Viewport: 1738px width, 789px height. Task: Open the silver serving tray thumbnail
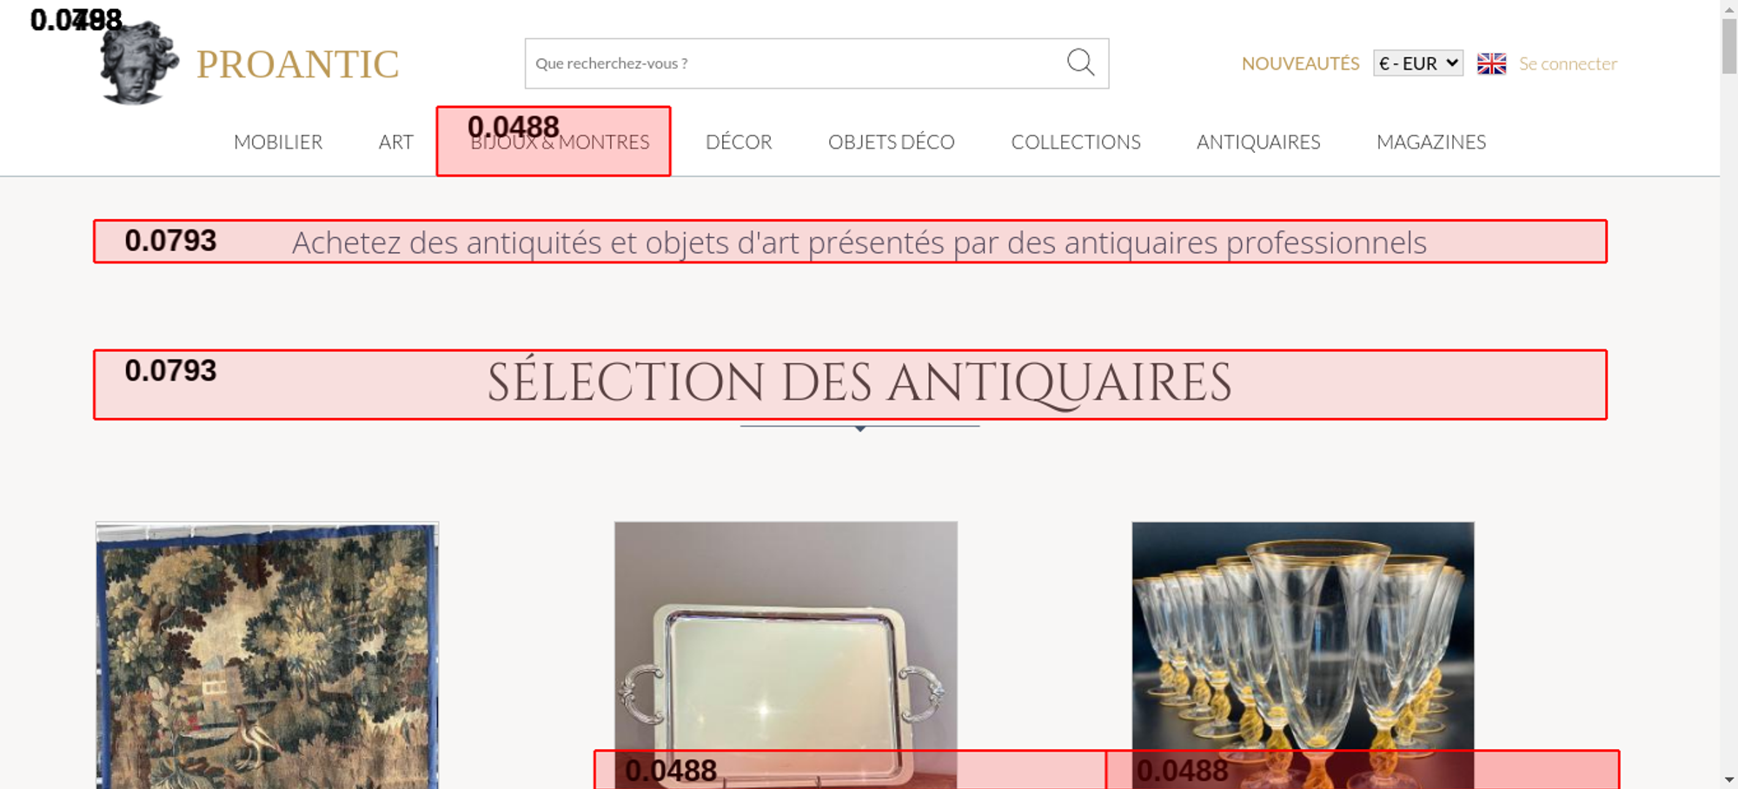point(786,634)
